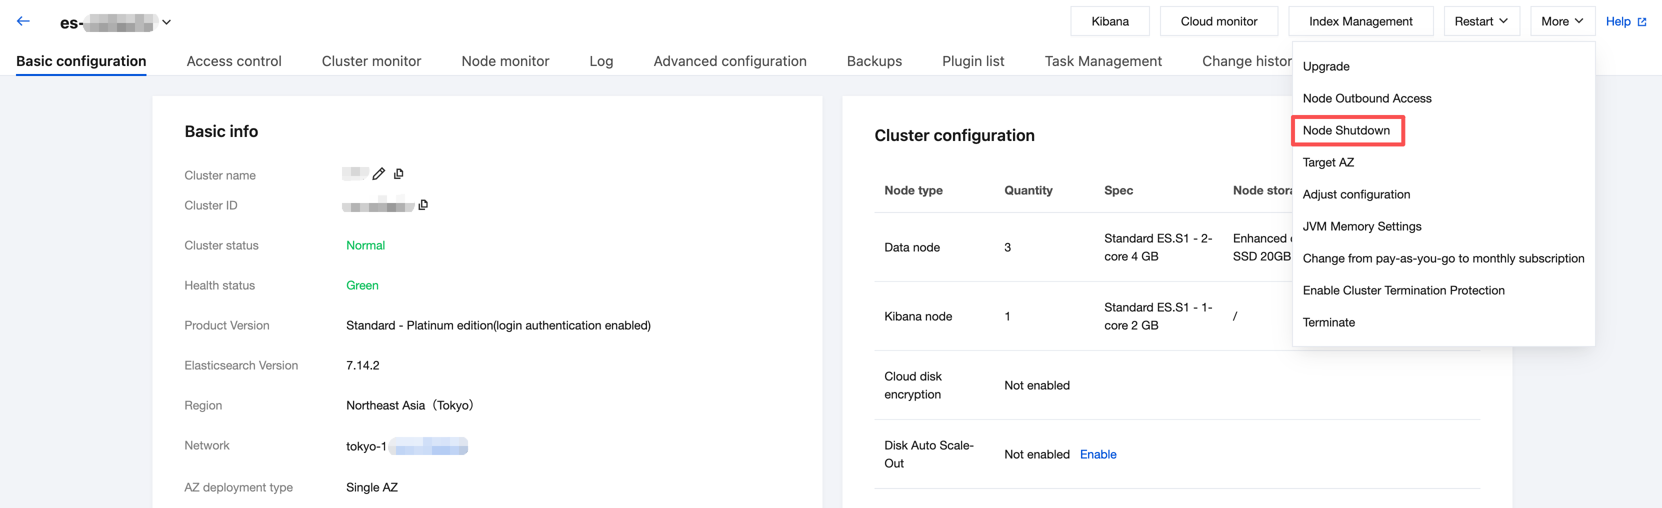Screen dimensions: 1662x508
Task: Go to the Plugin list tab
Action: pos(973,61)
